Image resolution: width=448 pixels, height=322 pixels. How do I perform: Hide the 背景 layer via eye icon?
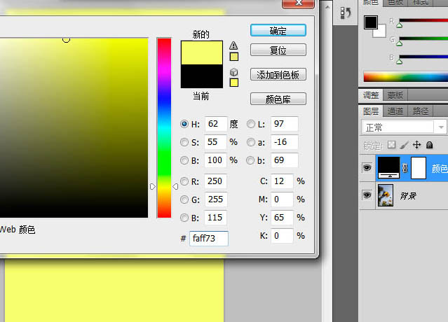tap(367, 195)
